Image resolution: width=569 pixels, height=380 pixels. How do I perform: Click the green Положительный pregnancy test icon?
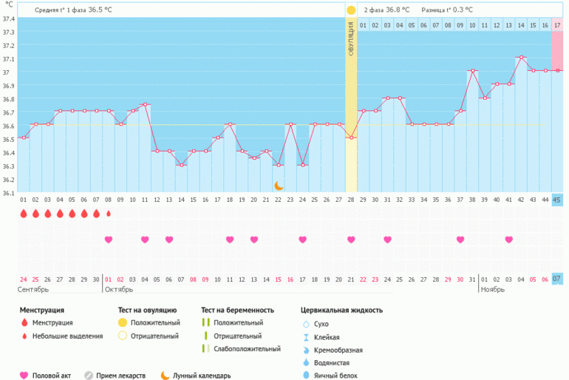click(207, 323)
